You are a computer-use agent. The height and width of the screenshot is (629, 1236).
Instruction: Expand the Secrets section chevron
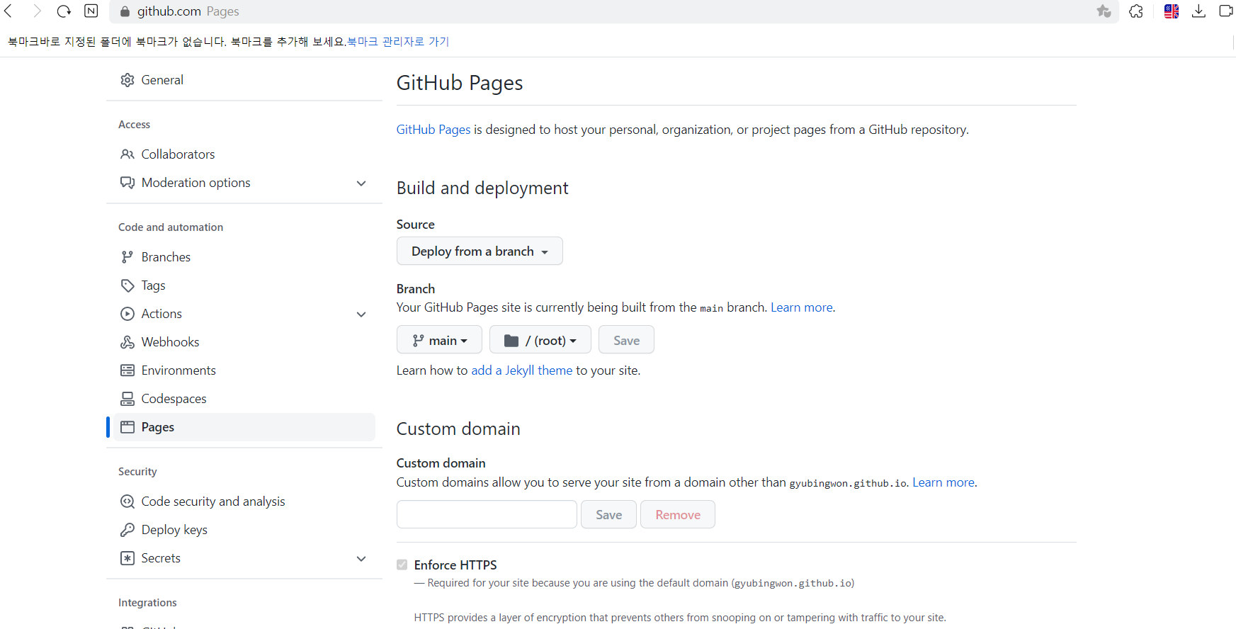pyautogui.click(x=361, y=558)
